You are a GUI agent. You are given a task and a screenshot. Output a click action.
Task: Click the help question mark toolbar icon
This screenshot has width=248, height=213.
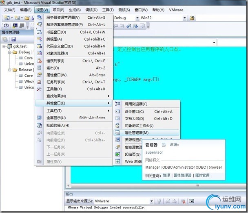[x=7, y=25]
